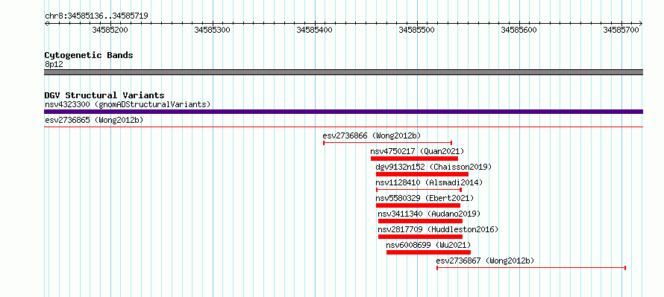664x297 pixels.
Task: Open esv2736866 (Wong2012b) label
Action: (372, 135)
